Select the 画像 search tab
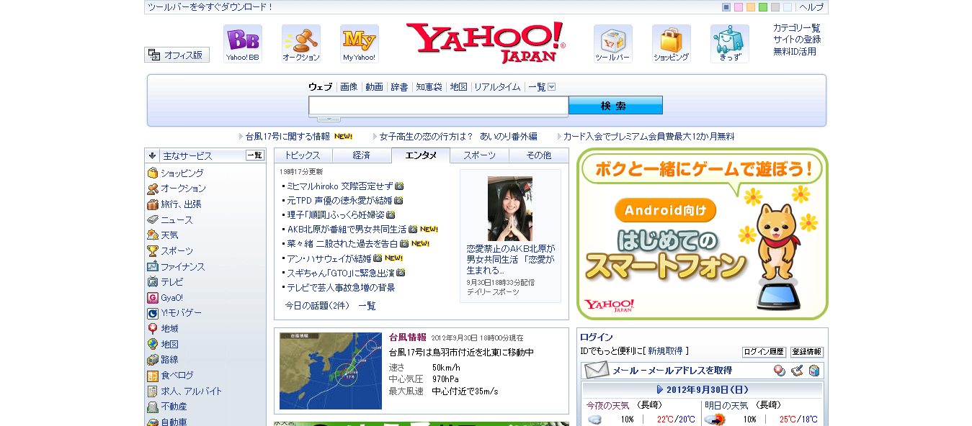Screen dimensions: 972x426 tap(349, 87)
